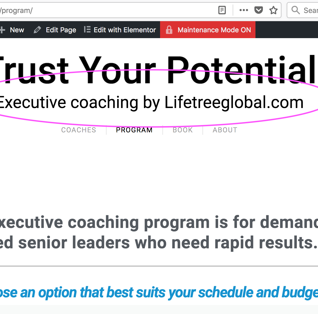Open page actions three-dot menu
This screenshot has height=314, width=318.
point(244,10)
